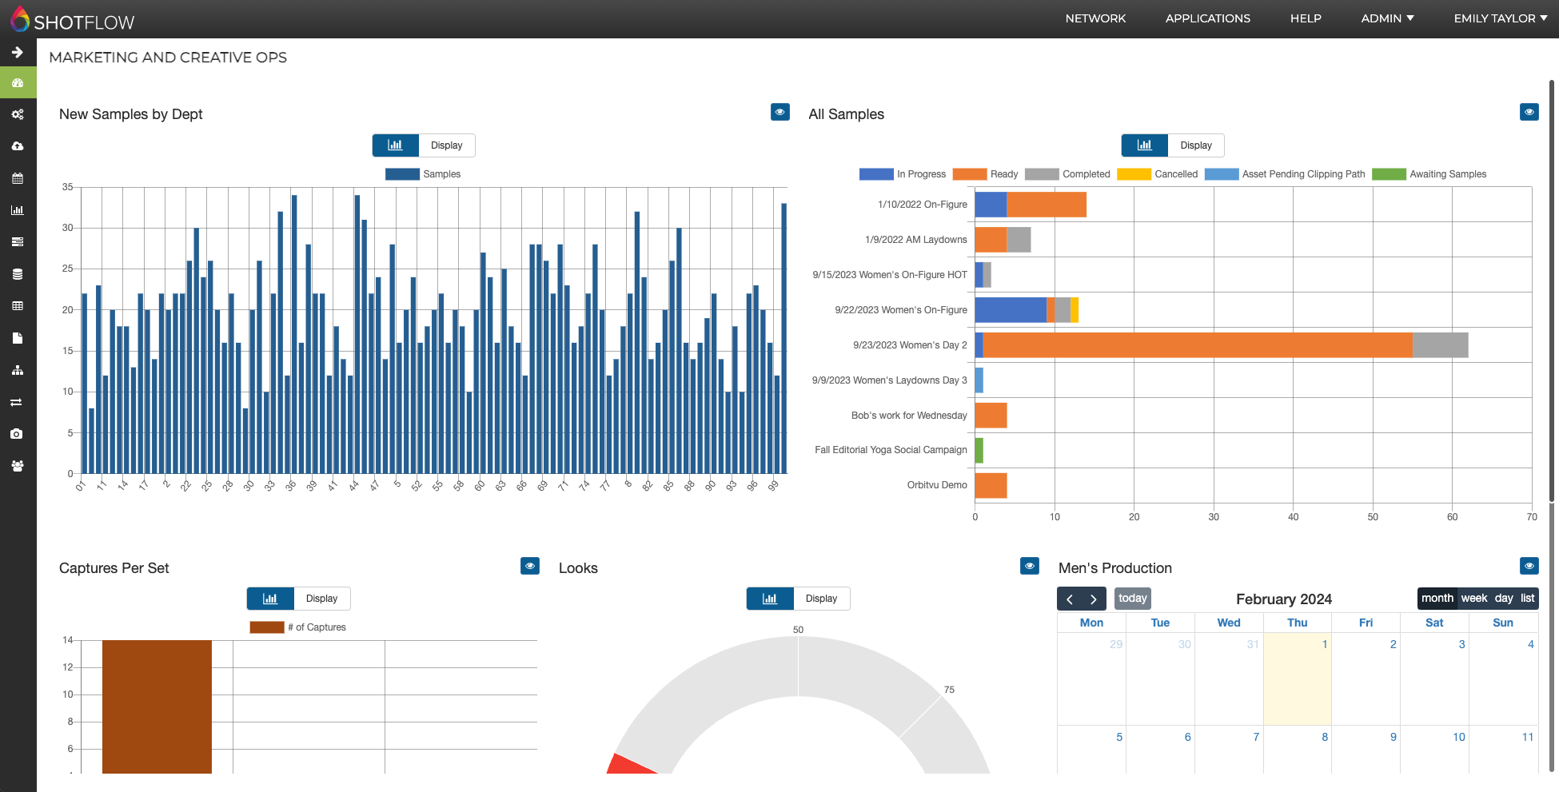
Task: Select February 8 in the calendar
Action: tap(1325, 737)
